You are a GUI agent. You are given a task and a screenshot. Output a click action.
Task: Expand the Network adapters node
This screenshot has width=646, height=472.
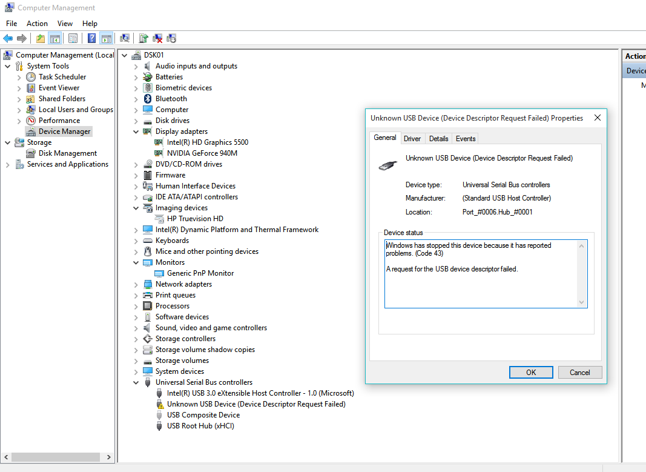click(x=136, y=284)
